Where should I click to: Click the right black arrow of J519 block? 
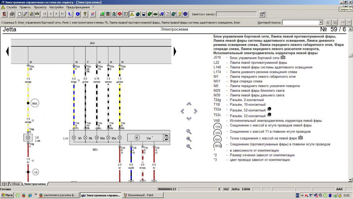point(175,52)
